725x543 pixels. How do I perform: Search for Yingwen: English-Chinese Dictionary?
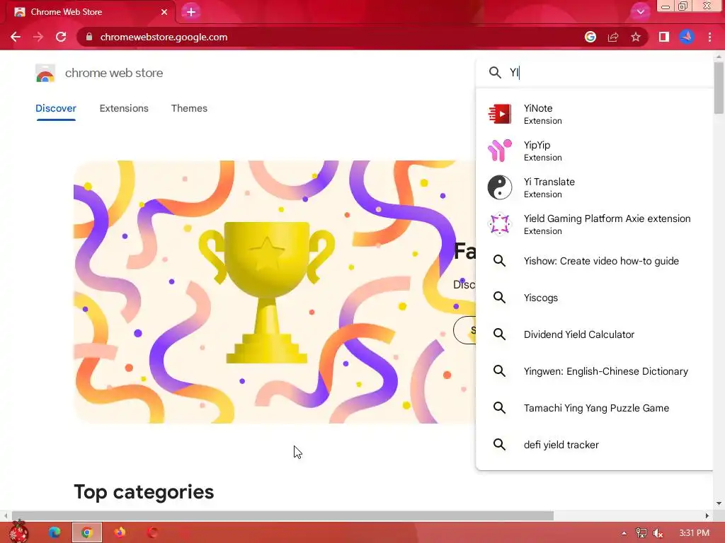594,370
